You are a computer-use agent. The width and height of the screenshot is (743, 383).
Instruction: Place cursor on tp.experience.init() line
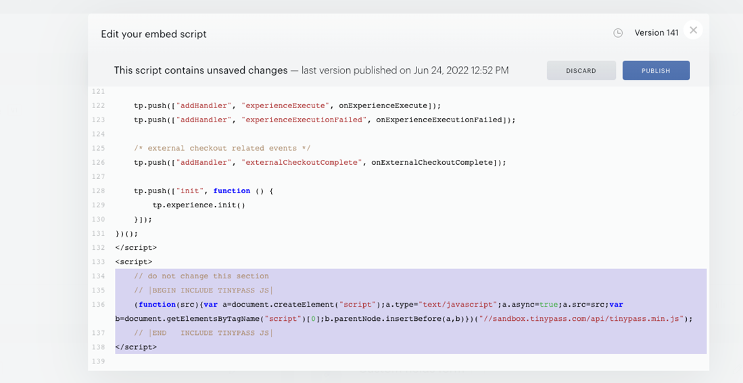click(x=199, y=205)
